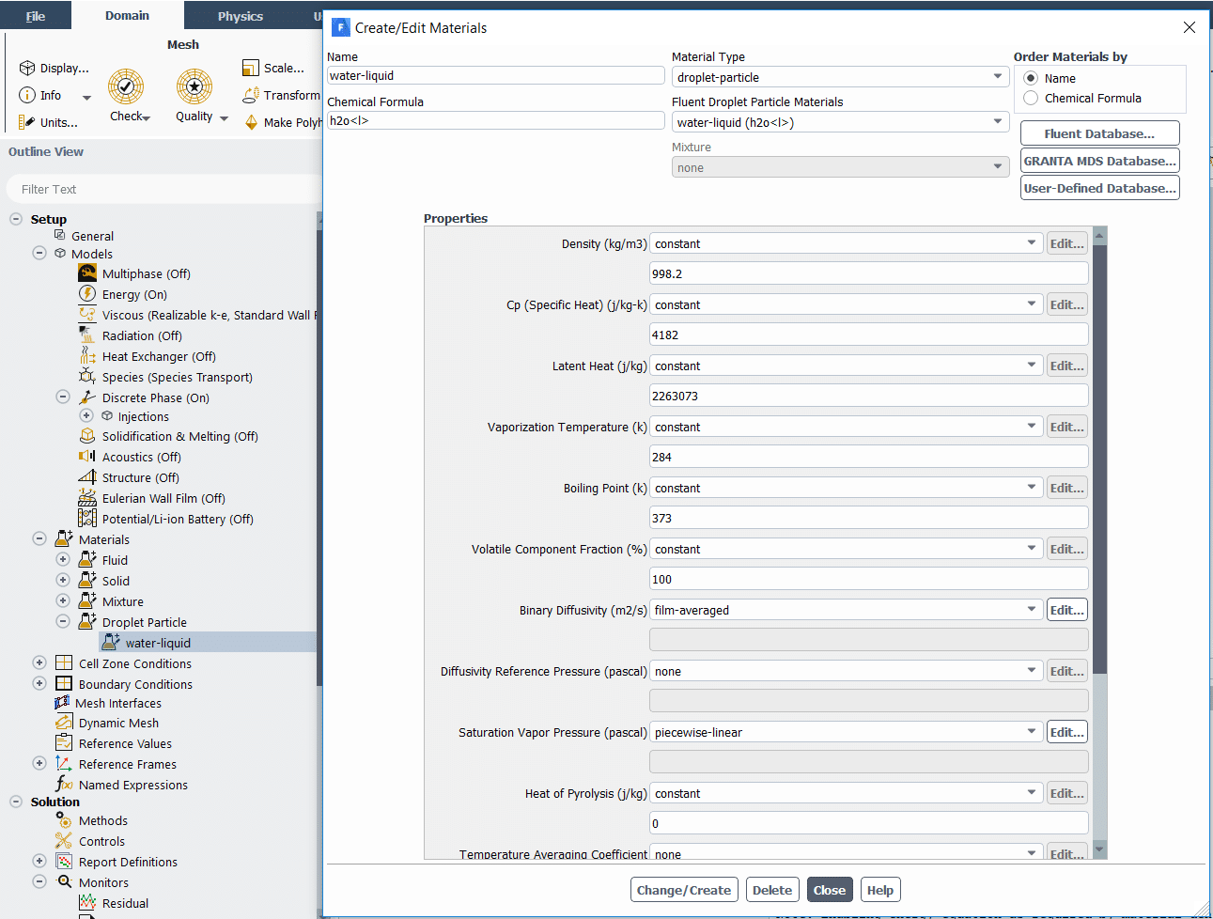The image size is (1213, 919).
Task: Click the Change/Create button
Action: point(683,890)
